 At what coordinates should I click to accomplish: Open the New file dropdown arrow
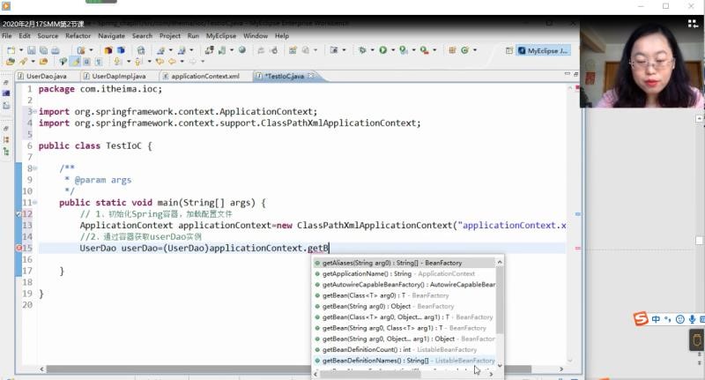21,50
